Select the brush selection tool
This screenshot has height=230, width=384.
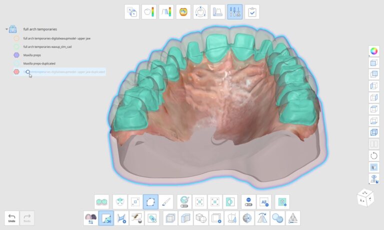[x=166, y=202]
